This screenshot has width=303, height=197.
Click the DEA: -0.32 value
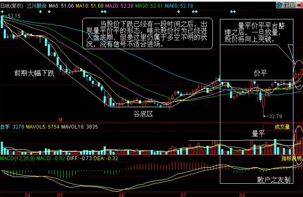click(106, 158)
